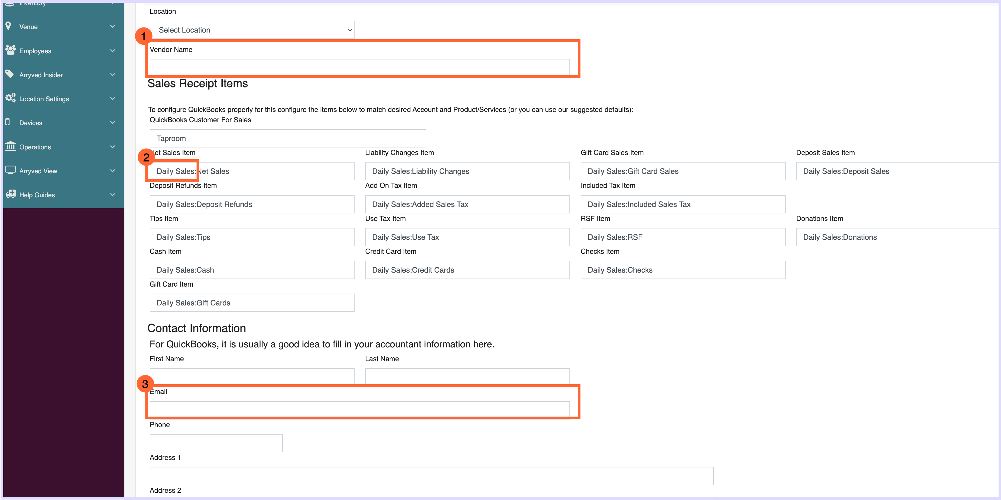Image resolution: width=1001 pixels, height=500 pixels.
Task: Open Arryved Insider in the sidebar
Action: coord(64,75)
